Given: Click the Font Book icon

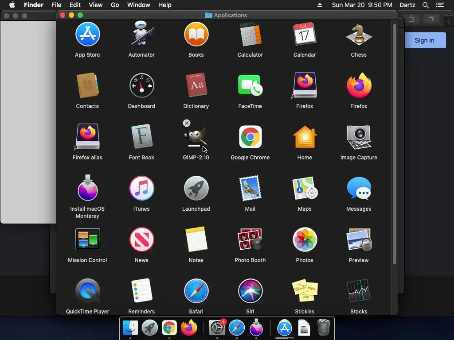Looking at the screenshot, I should [141, 136].
